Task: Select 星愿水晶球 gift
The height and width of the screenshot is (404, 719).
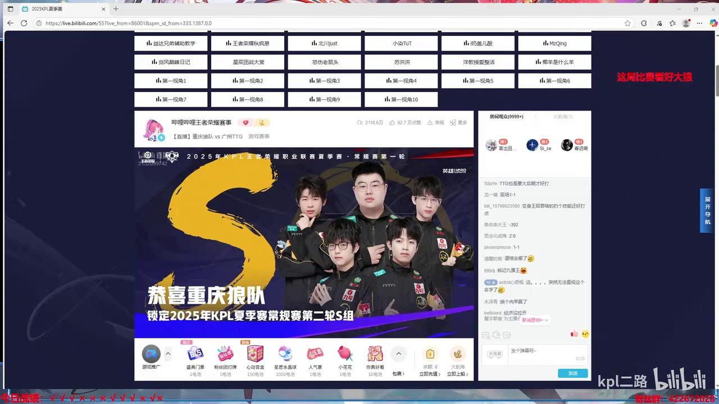Action: coord(285,359)
